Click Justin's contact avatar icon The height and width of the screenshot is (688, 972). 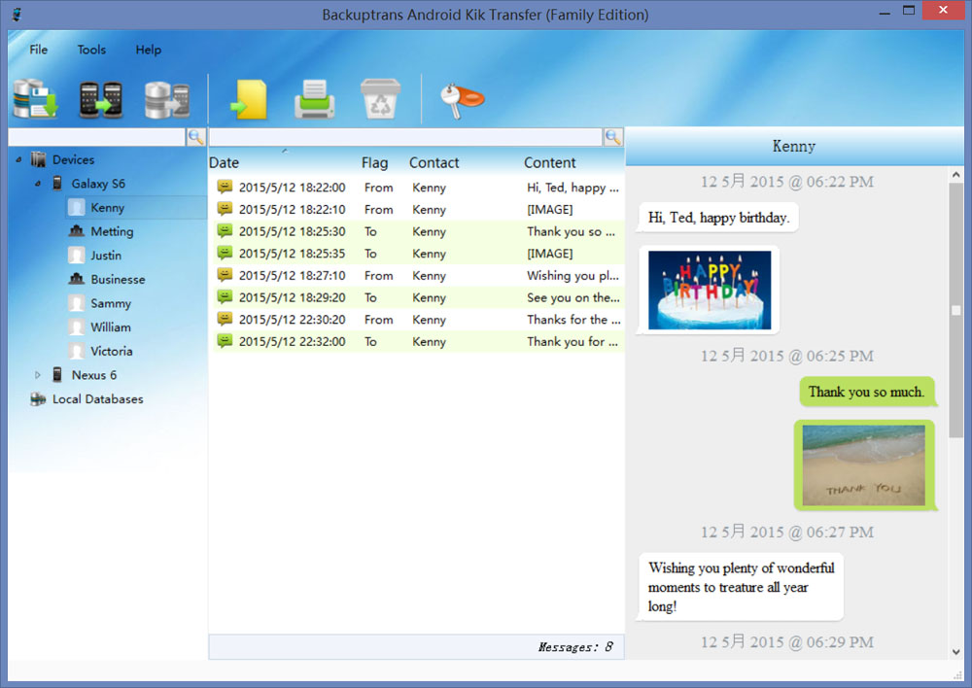[76, 255]
